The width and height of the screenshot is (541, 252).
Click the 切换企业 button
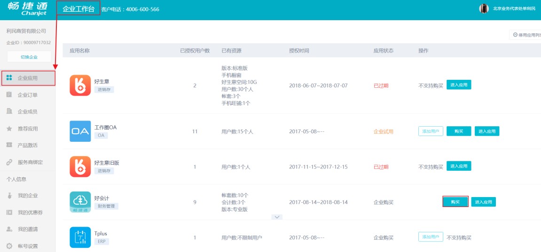click(29, 57)
